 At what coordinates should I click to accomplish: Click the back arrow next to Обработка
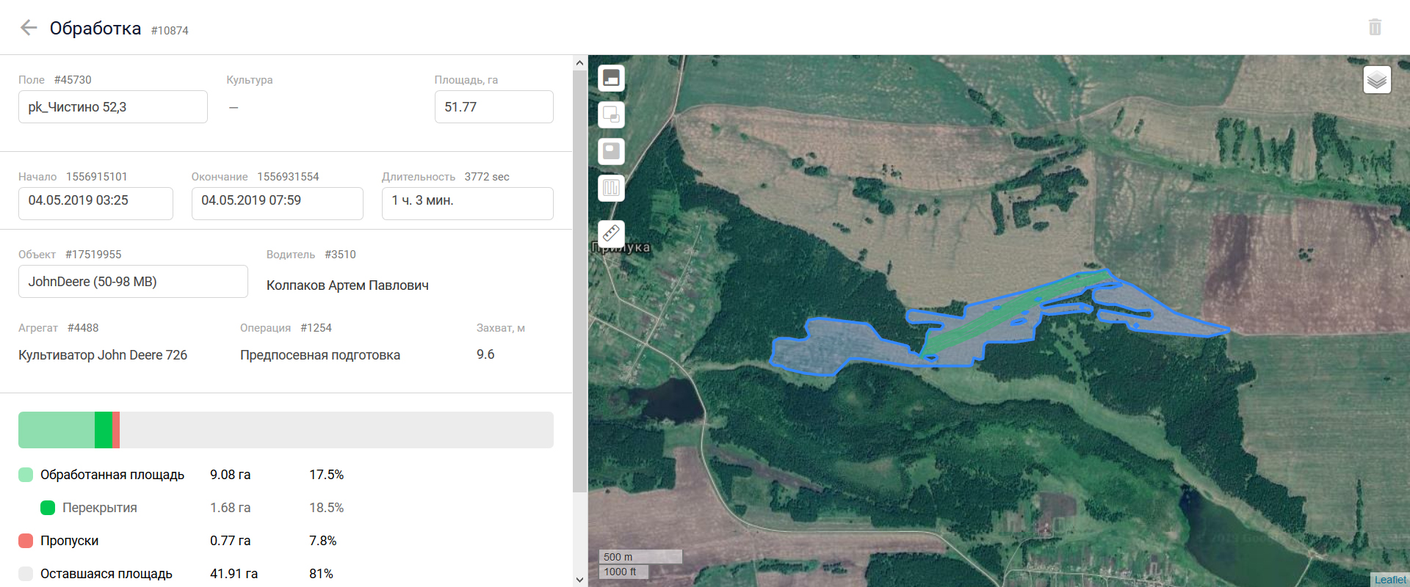[29, 28]
